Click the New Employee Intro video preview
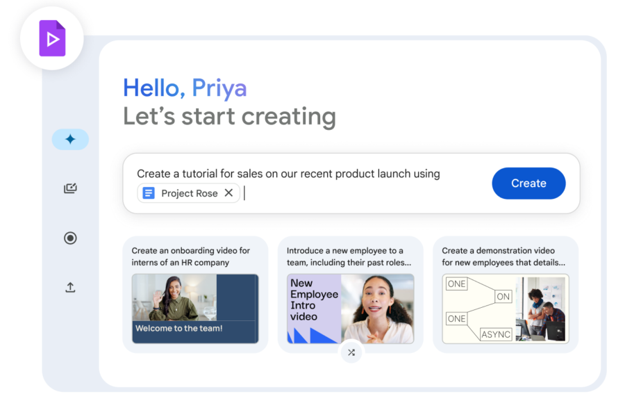Viewport: 625px width, 417px height. coord(351,310)
